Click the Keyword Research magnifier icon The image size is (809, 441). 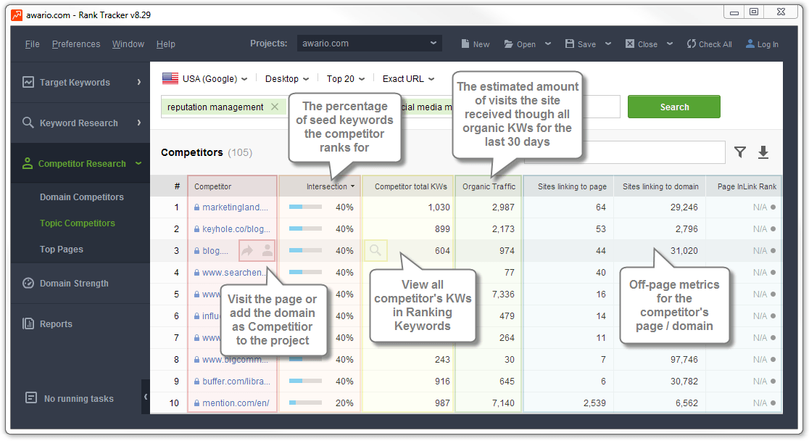28,123
